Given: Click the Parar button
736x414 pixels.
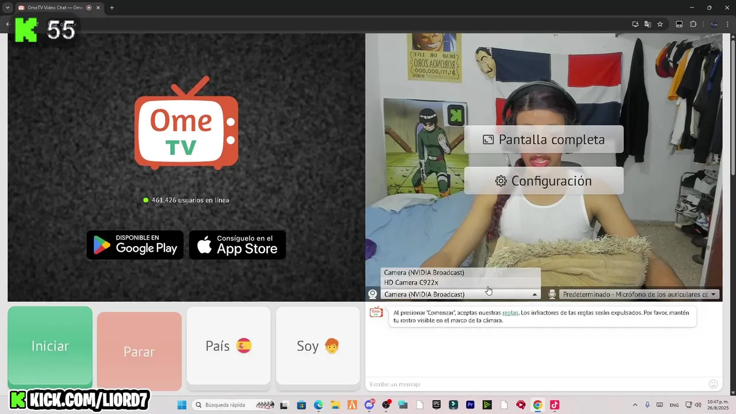Looking at the screenshot, I should coord(139,351).
